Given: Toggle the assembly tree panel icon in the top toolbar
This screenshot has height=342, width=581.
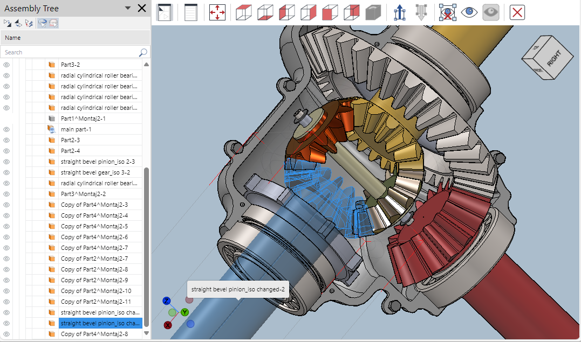Looking at the screenshot, I should (x=164, y=12).
